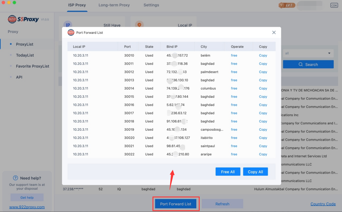The height and width of the screenshot is (212, 342).
Task: Click the Get help button
Action: [x=27, y=197]
